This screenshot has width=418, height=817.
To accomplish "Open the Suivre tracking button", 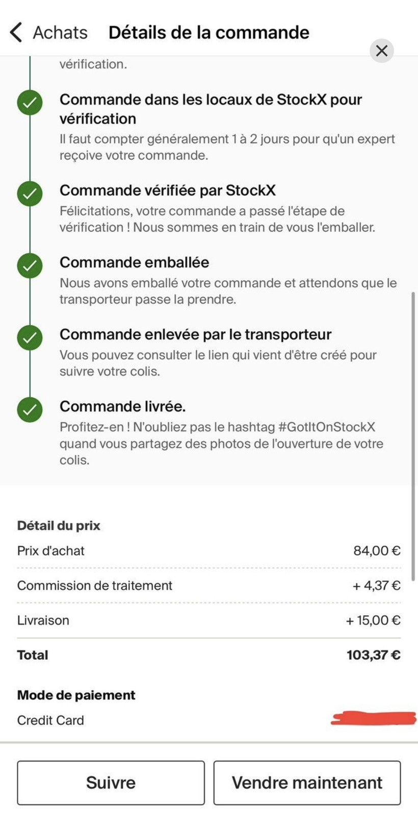I will click(x=111, y=782).
